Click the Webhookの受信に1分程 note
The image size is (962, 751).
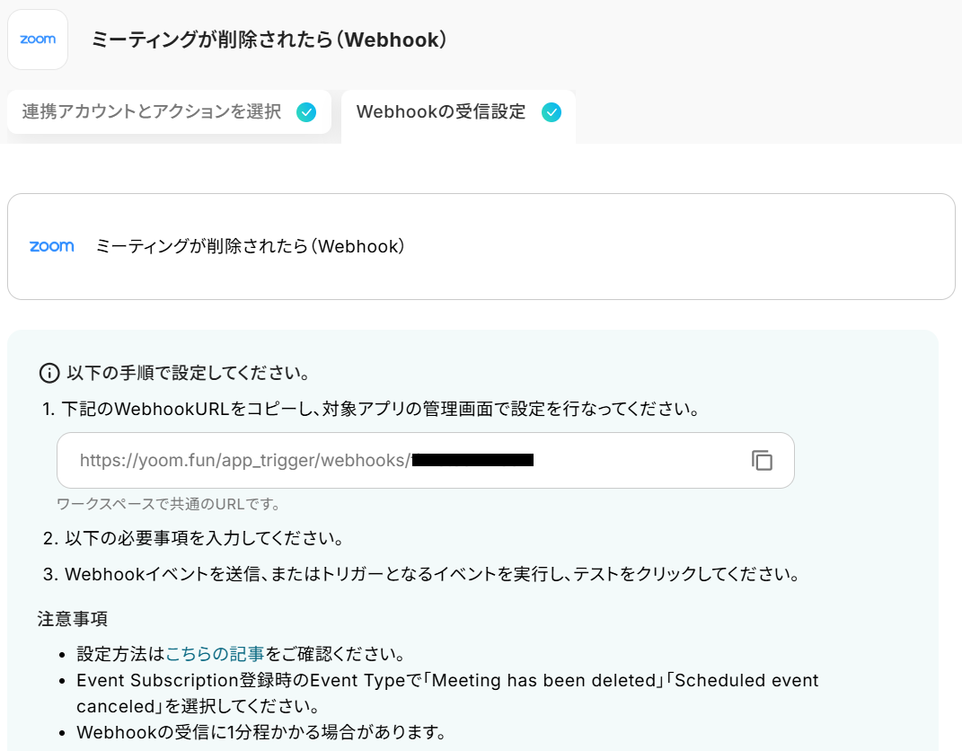point(261,732)
